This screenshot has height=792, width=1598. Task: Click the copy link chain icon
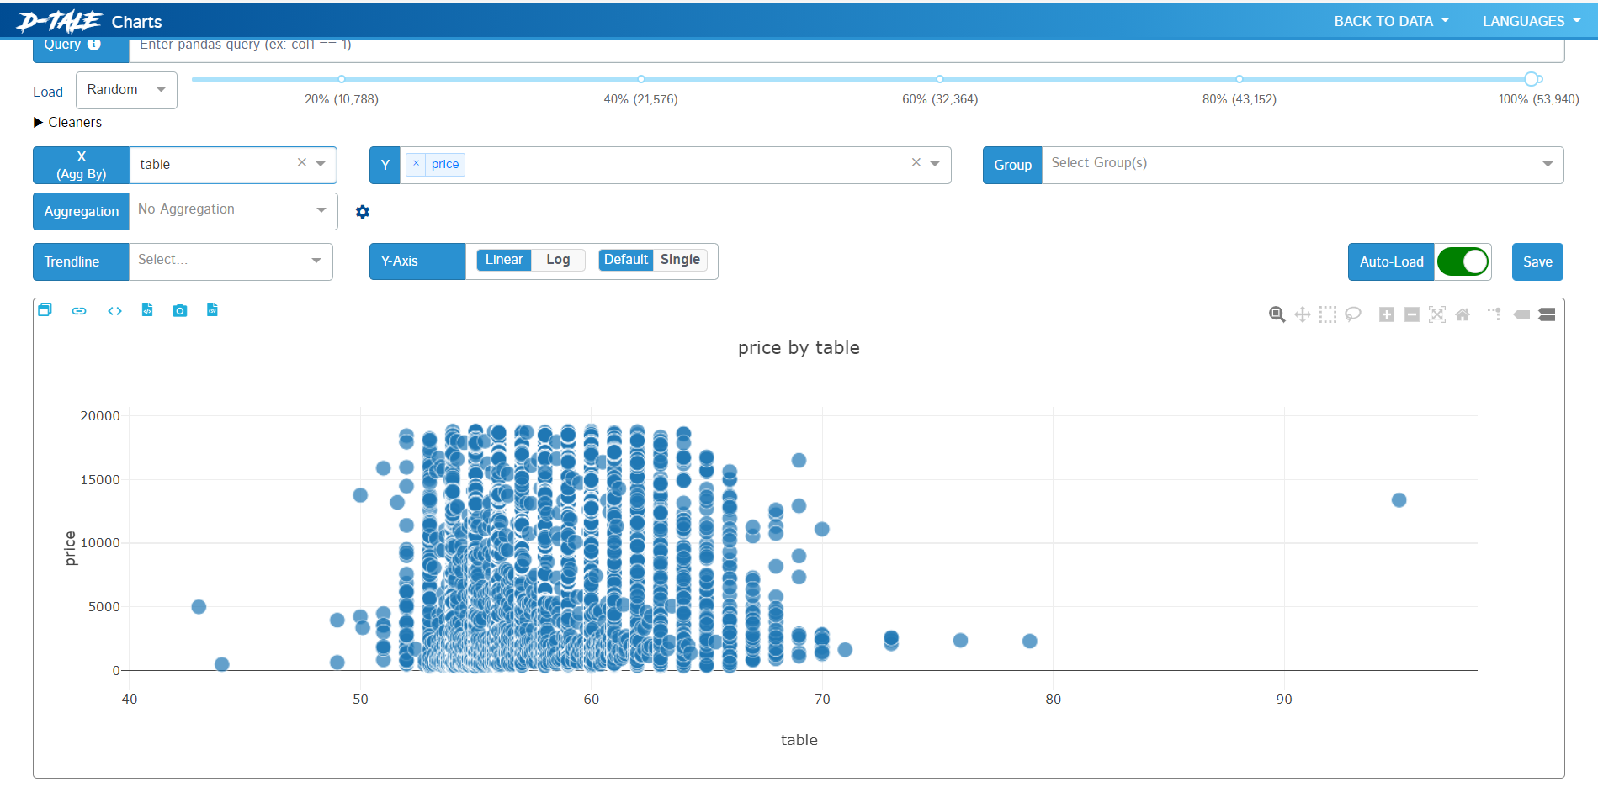pos(79,311)
